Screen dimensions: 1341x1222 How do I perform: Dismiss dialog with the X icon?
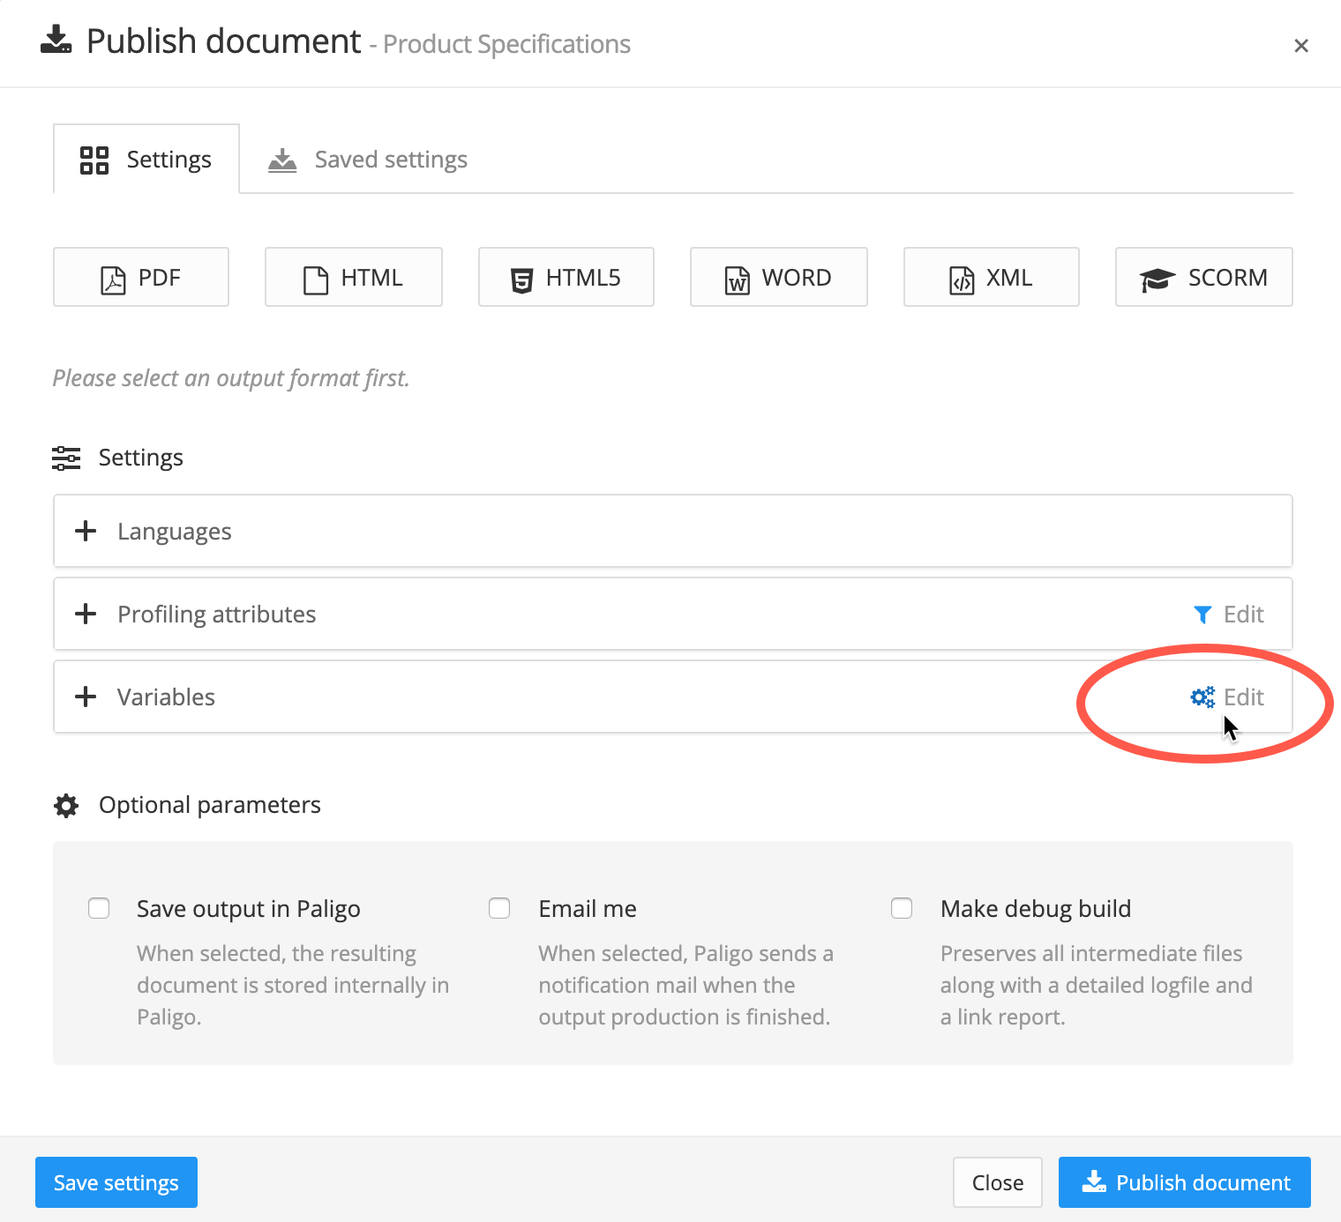point(1300,46)
